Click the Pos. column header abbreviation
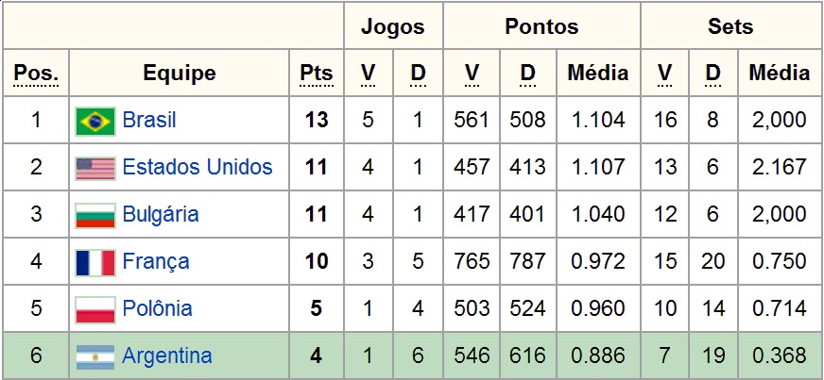824x380 pixels. [36, 74]
